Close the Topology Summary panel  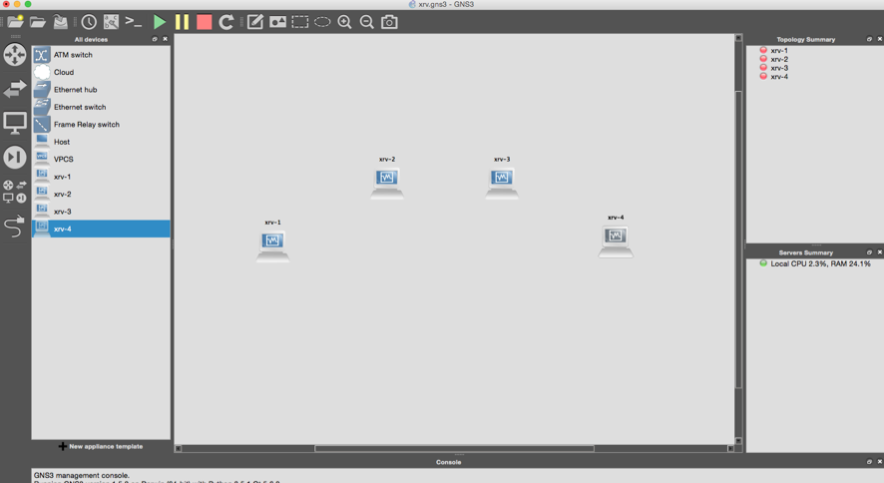(879, 39)
